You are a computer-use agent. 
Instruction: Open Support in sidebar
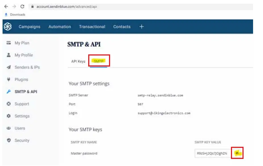point(22,104)
